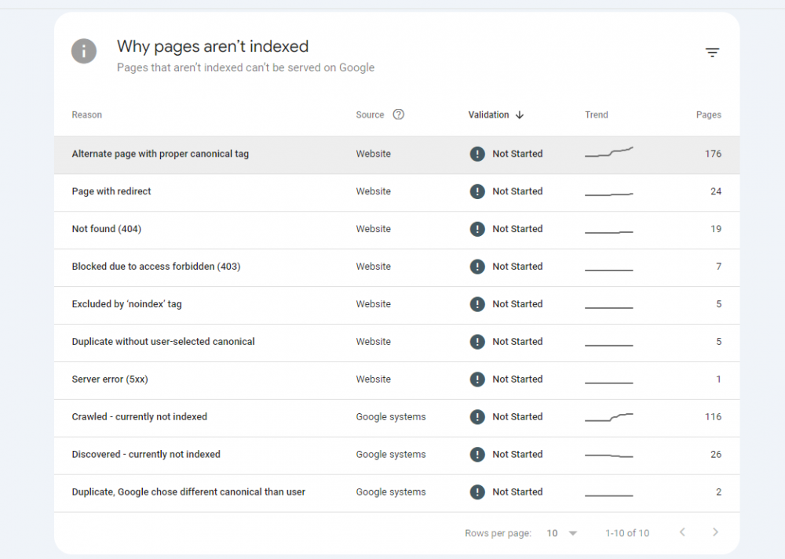Open Excluded by 'noindex' tag row
The image size is (785, 559).
pos(126,304)
